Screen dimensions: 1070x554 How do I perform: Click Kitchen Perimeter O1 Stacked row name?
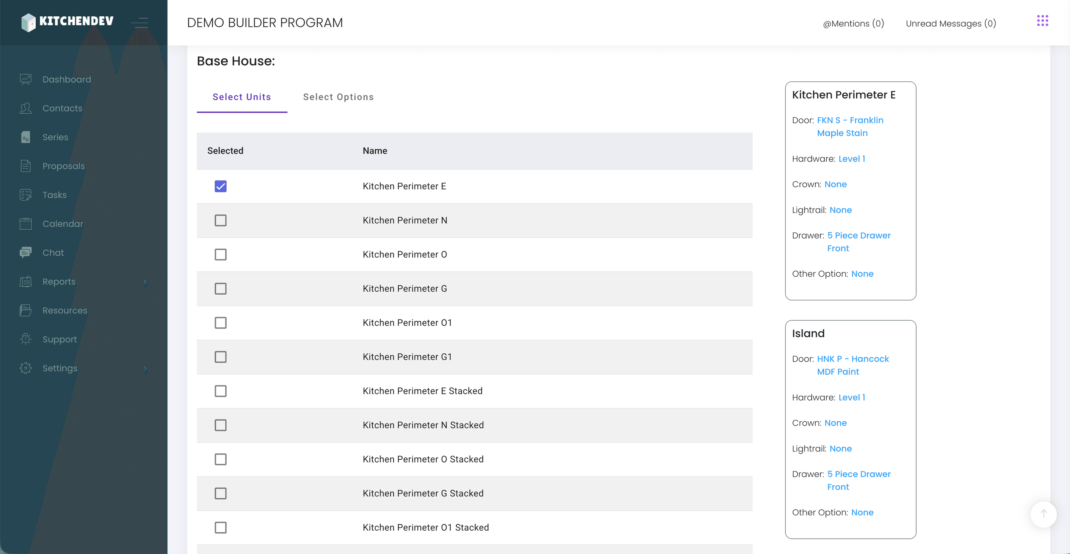425,527
